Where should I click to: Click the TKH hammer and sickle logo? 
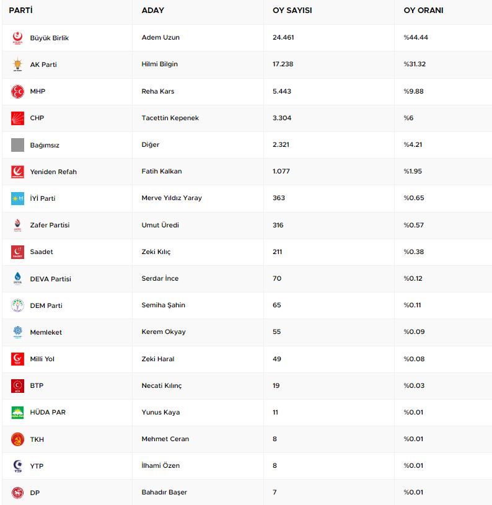[17, 439]
